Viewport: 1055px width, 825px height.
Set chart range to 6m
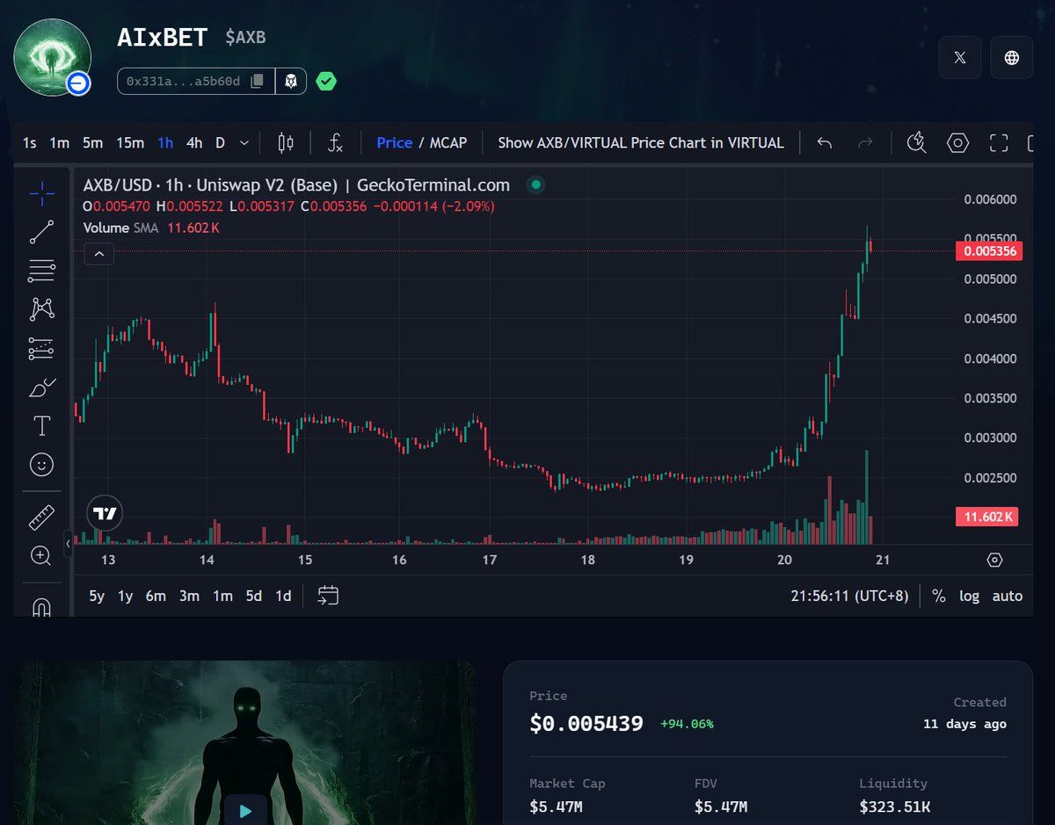point(156,596)
